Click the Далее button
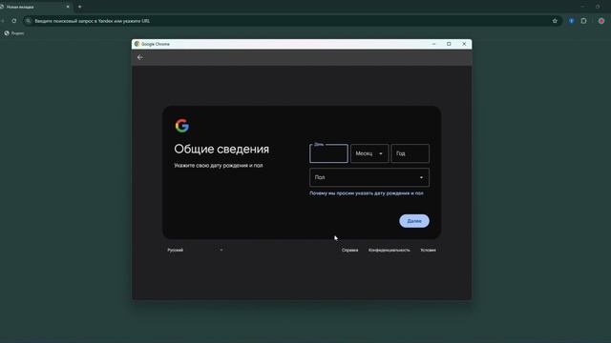This screenshot has width=611, height=343. click(x=414, y=221)
